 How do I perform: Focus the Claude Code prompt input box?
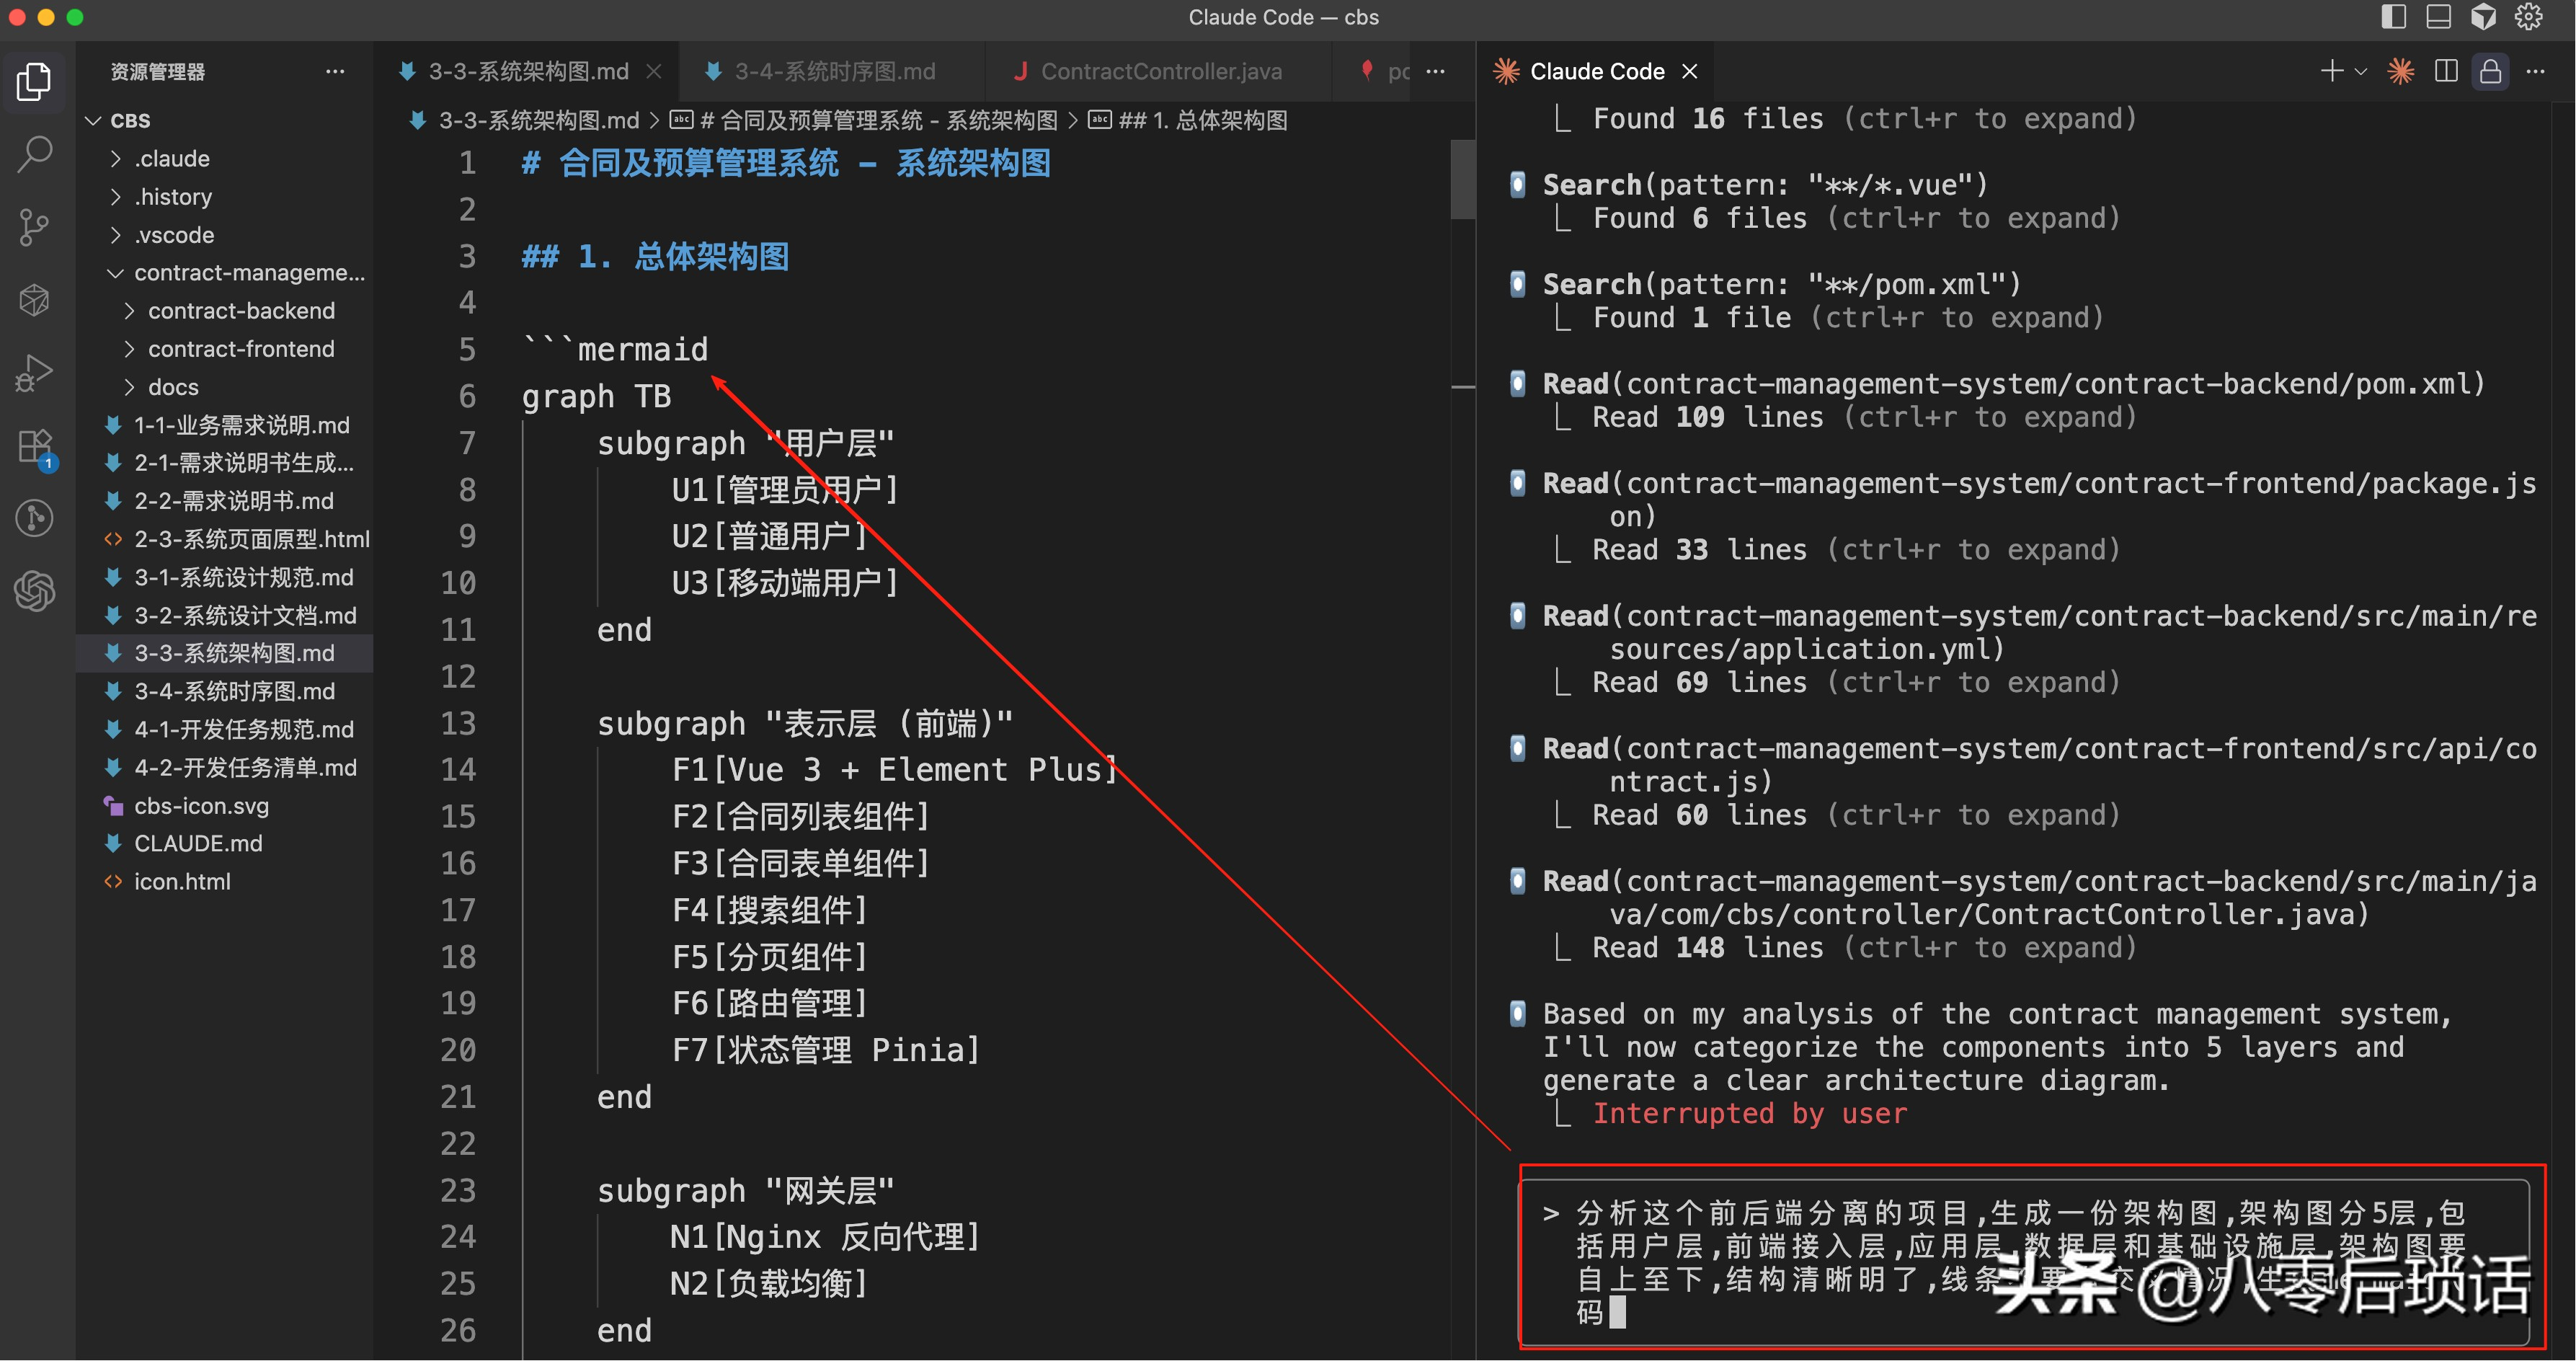pyautogui.click(x=2024, y=1262)
